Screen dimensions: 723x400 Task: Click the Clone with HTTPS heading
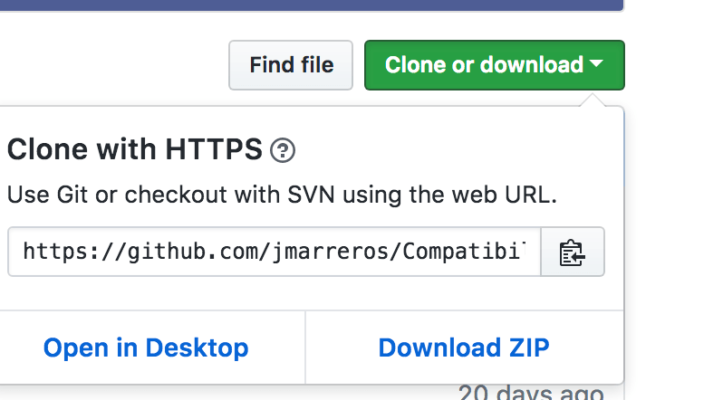pyautogui.click(x=135, y=149)
